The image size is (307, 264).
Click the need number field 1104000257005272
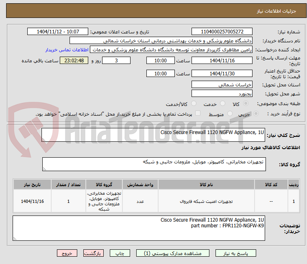pyautogui.click(x=222, y=32)
